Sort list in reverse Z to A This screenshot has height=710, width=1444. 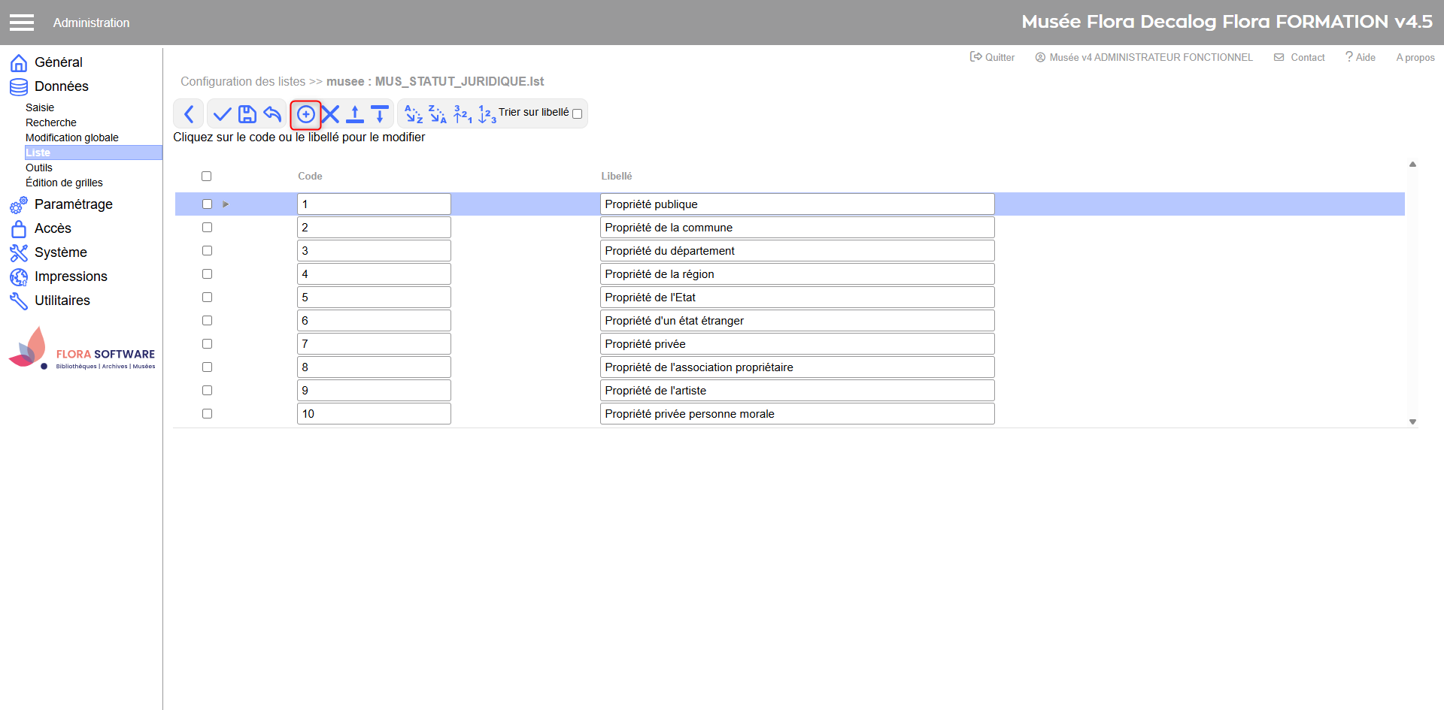[x=438, y=114]
